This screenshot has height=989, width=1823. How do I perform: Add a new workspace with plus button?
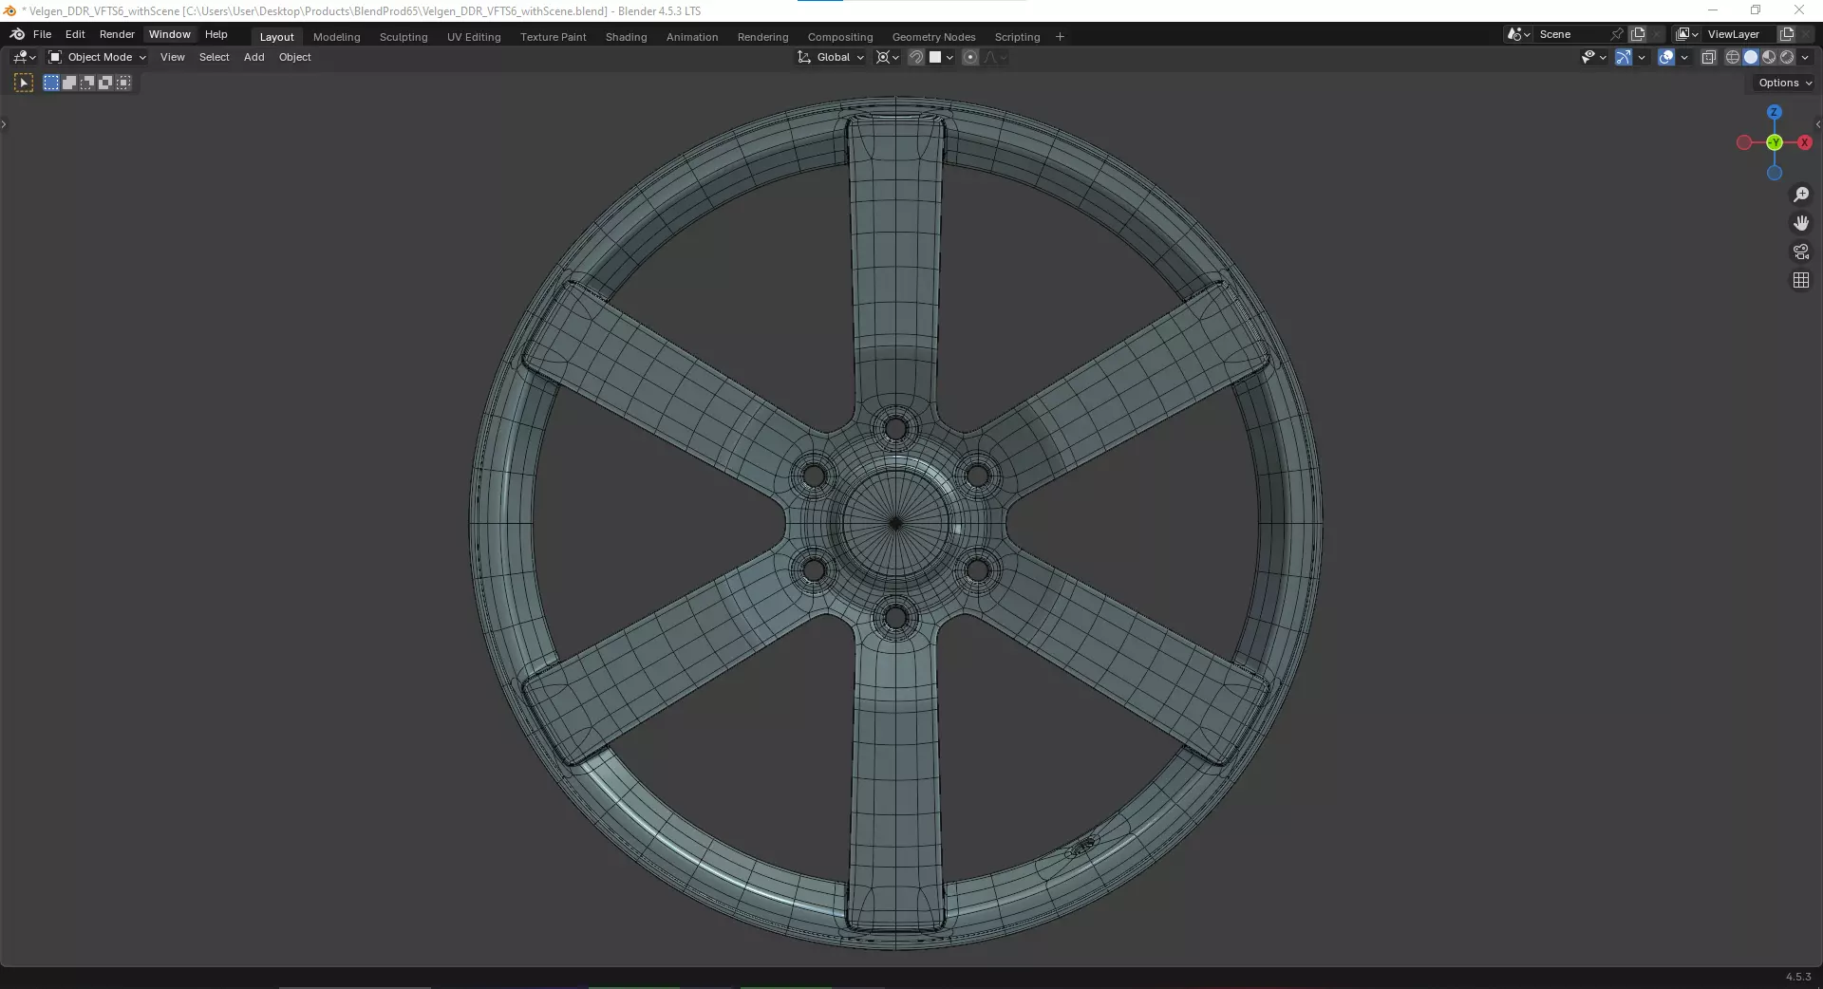pyautogui.click(x=1061, y=37)
